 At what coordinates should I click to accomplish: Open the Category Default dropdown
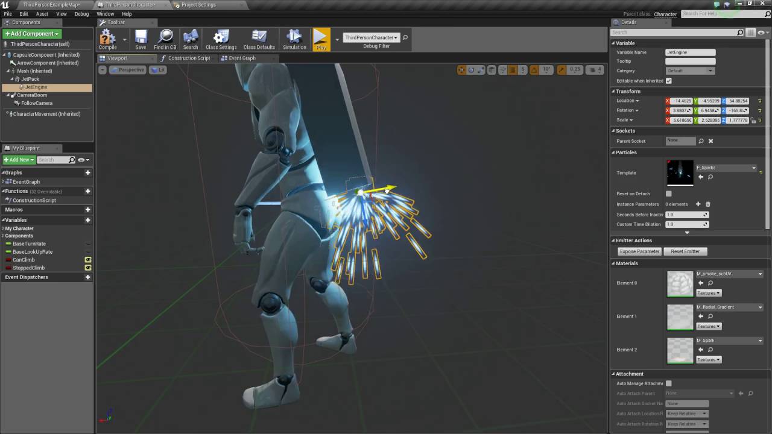690,71
